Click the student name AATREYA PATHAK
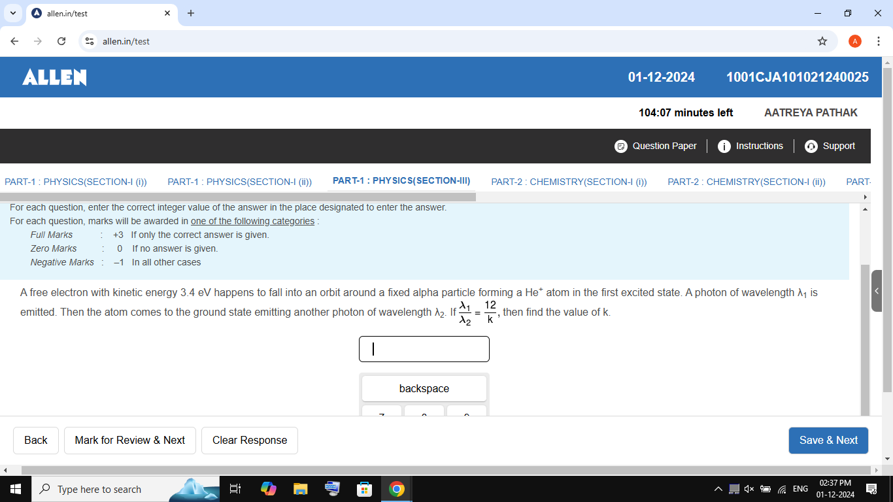This screenshot has height=502, width=893. click(x=811, y=112)
